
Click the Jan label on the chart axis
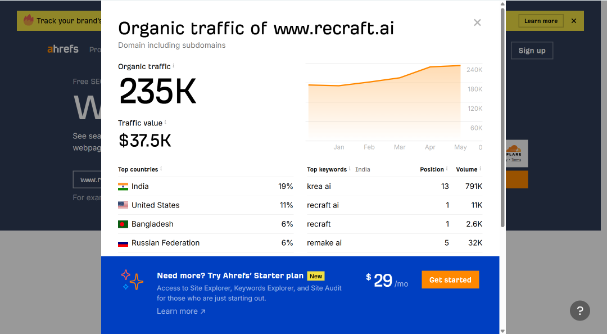pyautogui.click(x=339, y=147)
